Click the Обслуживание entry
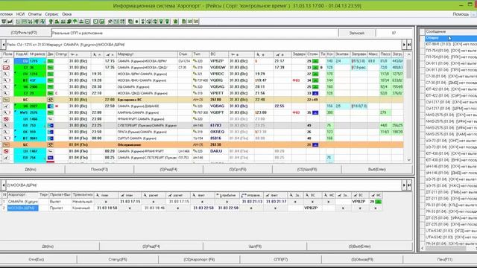Screen dimensions: 477x268 129,144
